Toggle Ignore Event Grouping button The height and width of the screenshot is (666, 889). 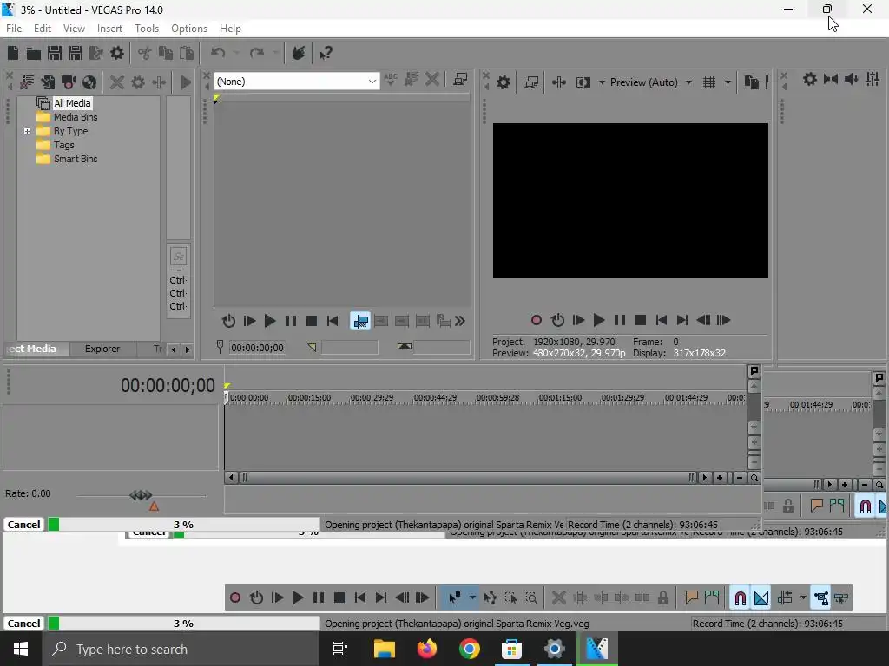[841, 597]
